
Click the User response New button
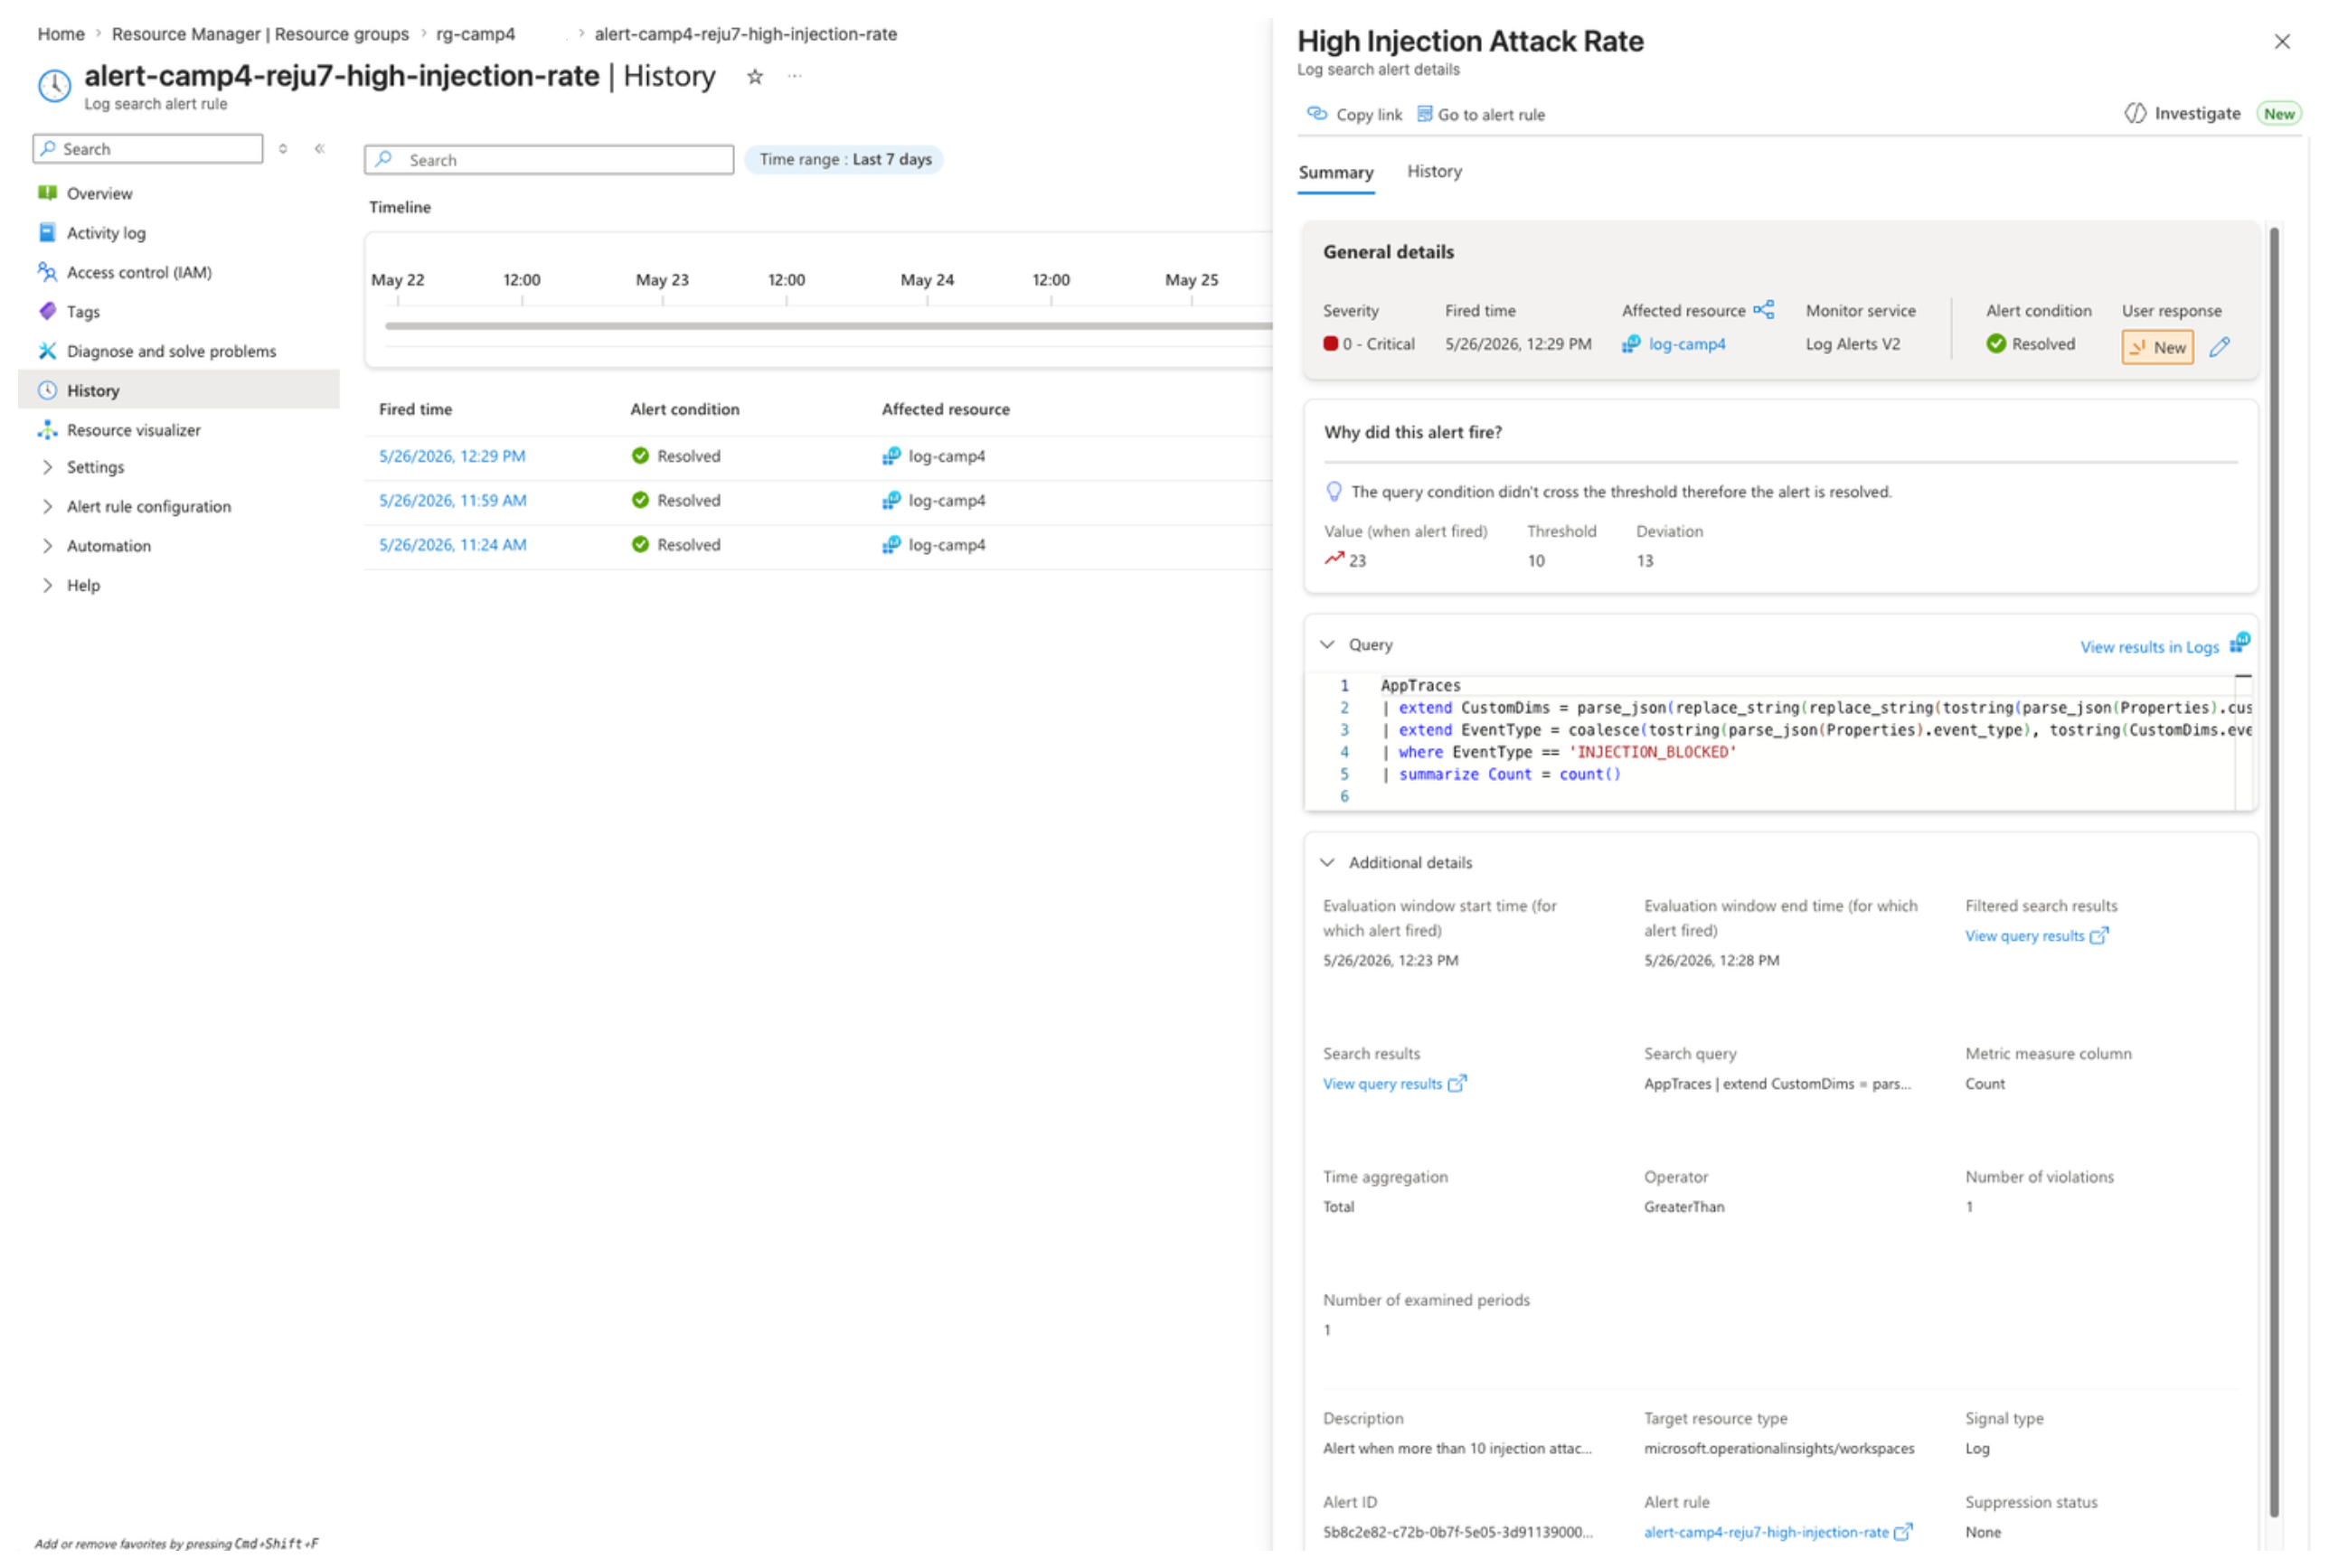2158,348
